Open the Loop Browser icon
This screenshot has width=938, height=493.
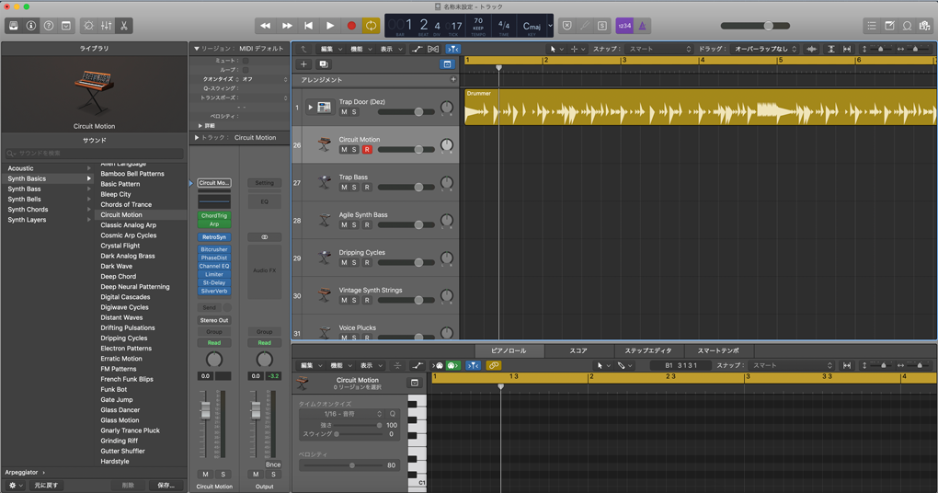(x=907, y=26)
